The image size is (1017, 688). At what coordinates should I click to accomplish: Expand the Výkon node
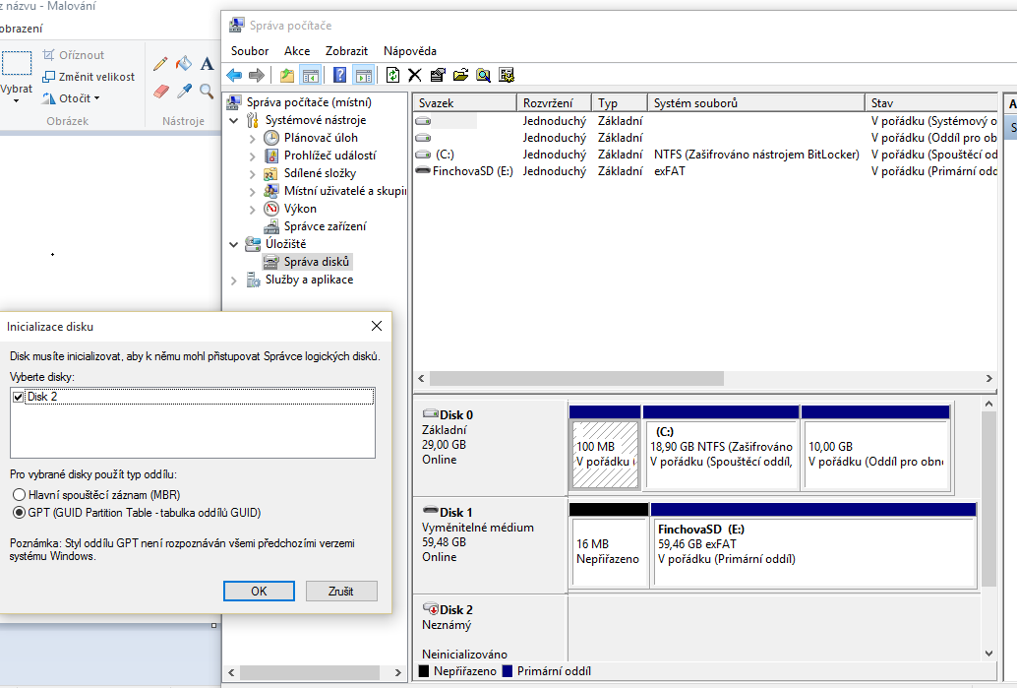253,209
